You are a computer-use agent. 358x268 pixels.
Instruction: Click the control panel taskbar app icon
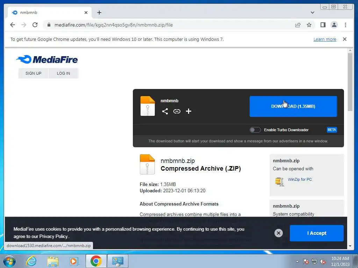click(x=118, y=261)
